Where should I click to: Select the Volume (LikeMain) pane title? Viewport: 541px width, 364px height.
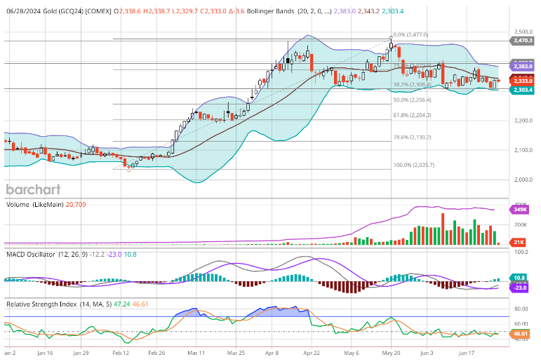coord(33,203)
